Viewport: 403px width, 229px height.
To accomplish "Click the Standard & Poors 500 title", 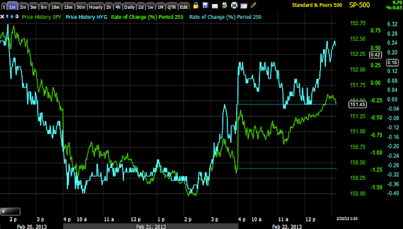I will pyautogui.click(x=317, y=5).
